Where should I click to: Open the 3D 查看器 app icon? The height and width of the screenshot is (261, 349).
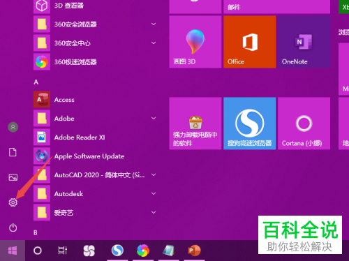pos(42,6)
